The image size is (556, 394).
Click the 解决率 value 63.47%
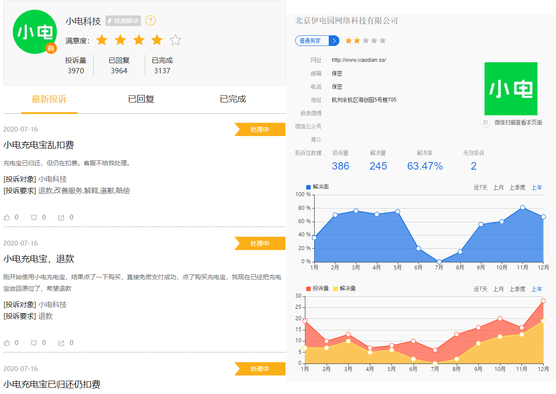[x=425, y=166]
